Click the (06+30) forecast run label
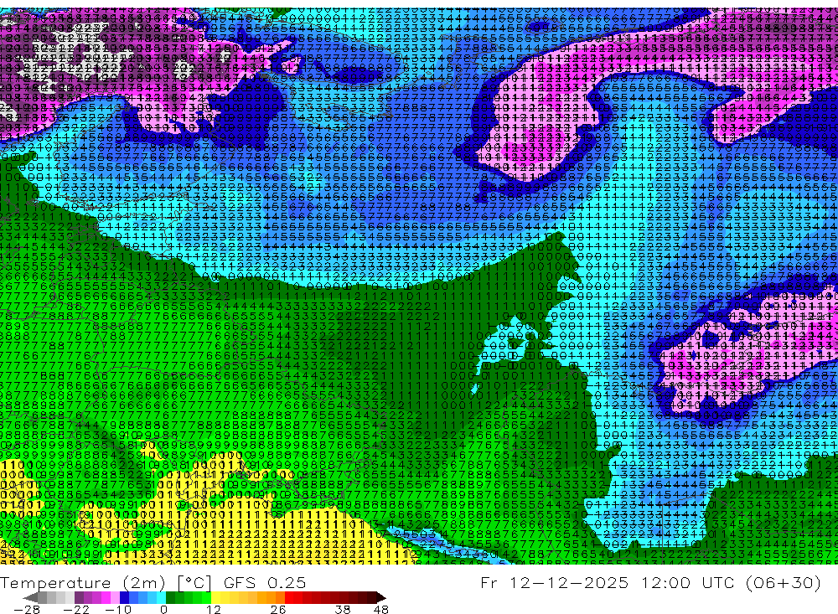 pyautogui.click(x=784, y=582)
